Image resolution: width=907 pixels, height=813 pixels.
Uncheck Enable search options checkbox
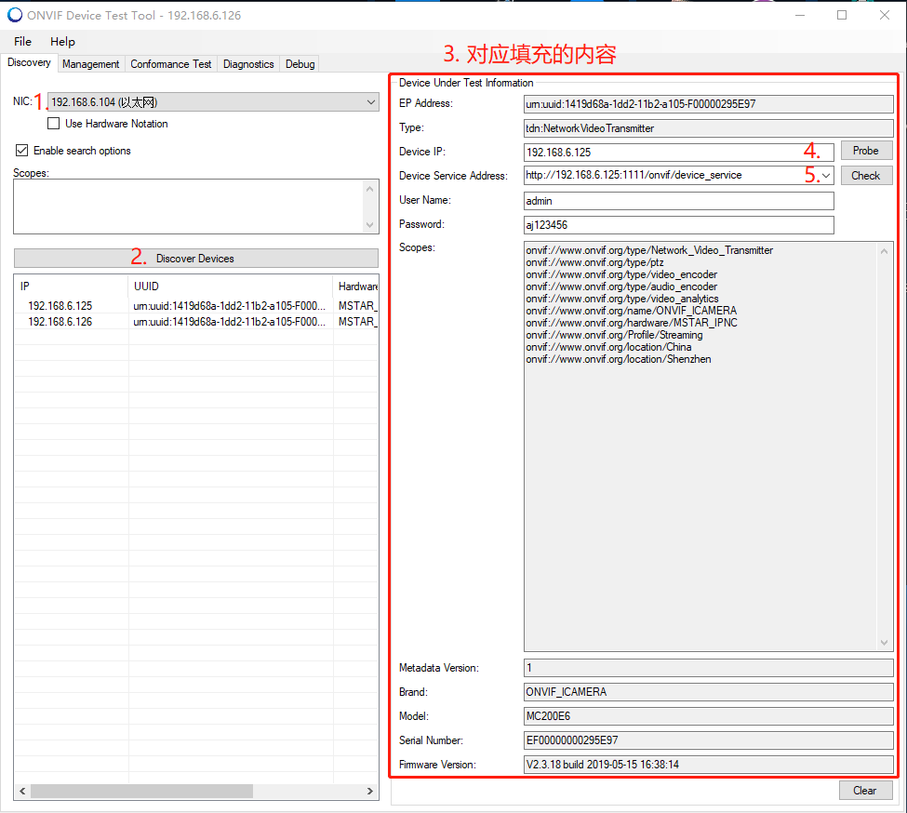coord(22,151)
